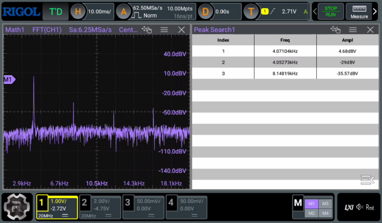This screenshot has height=223, width=382.
Task: Open the Measure menu
Action: click(x=359, y=11)
